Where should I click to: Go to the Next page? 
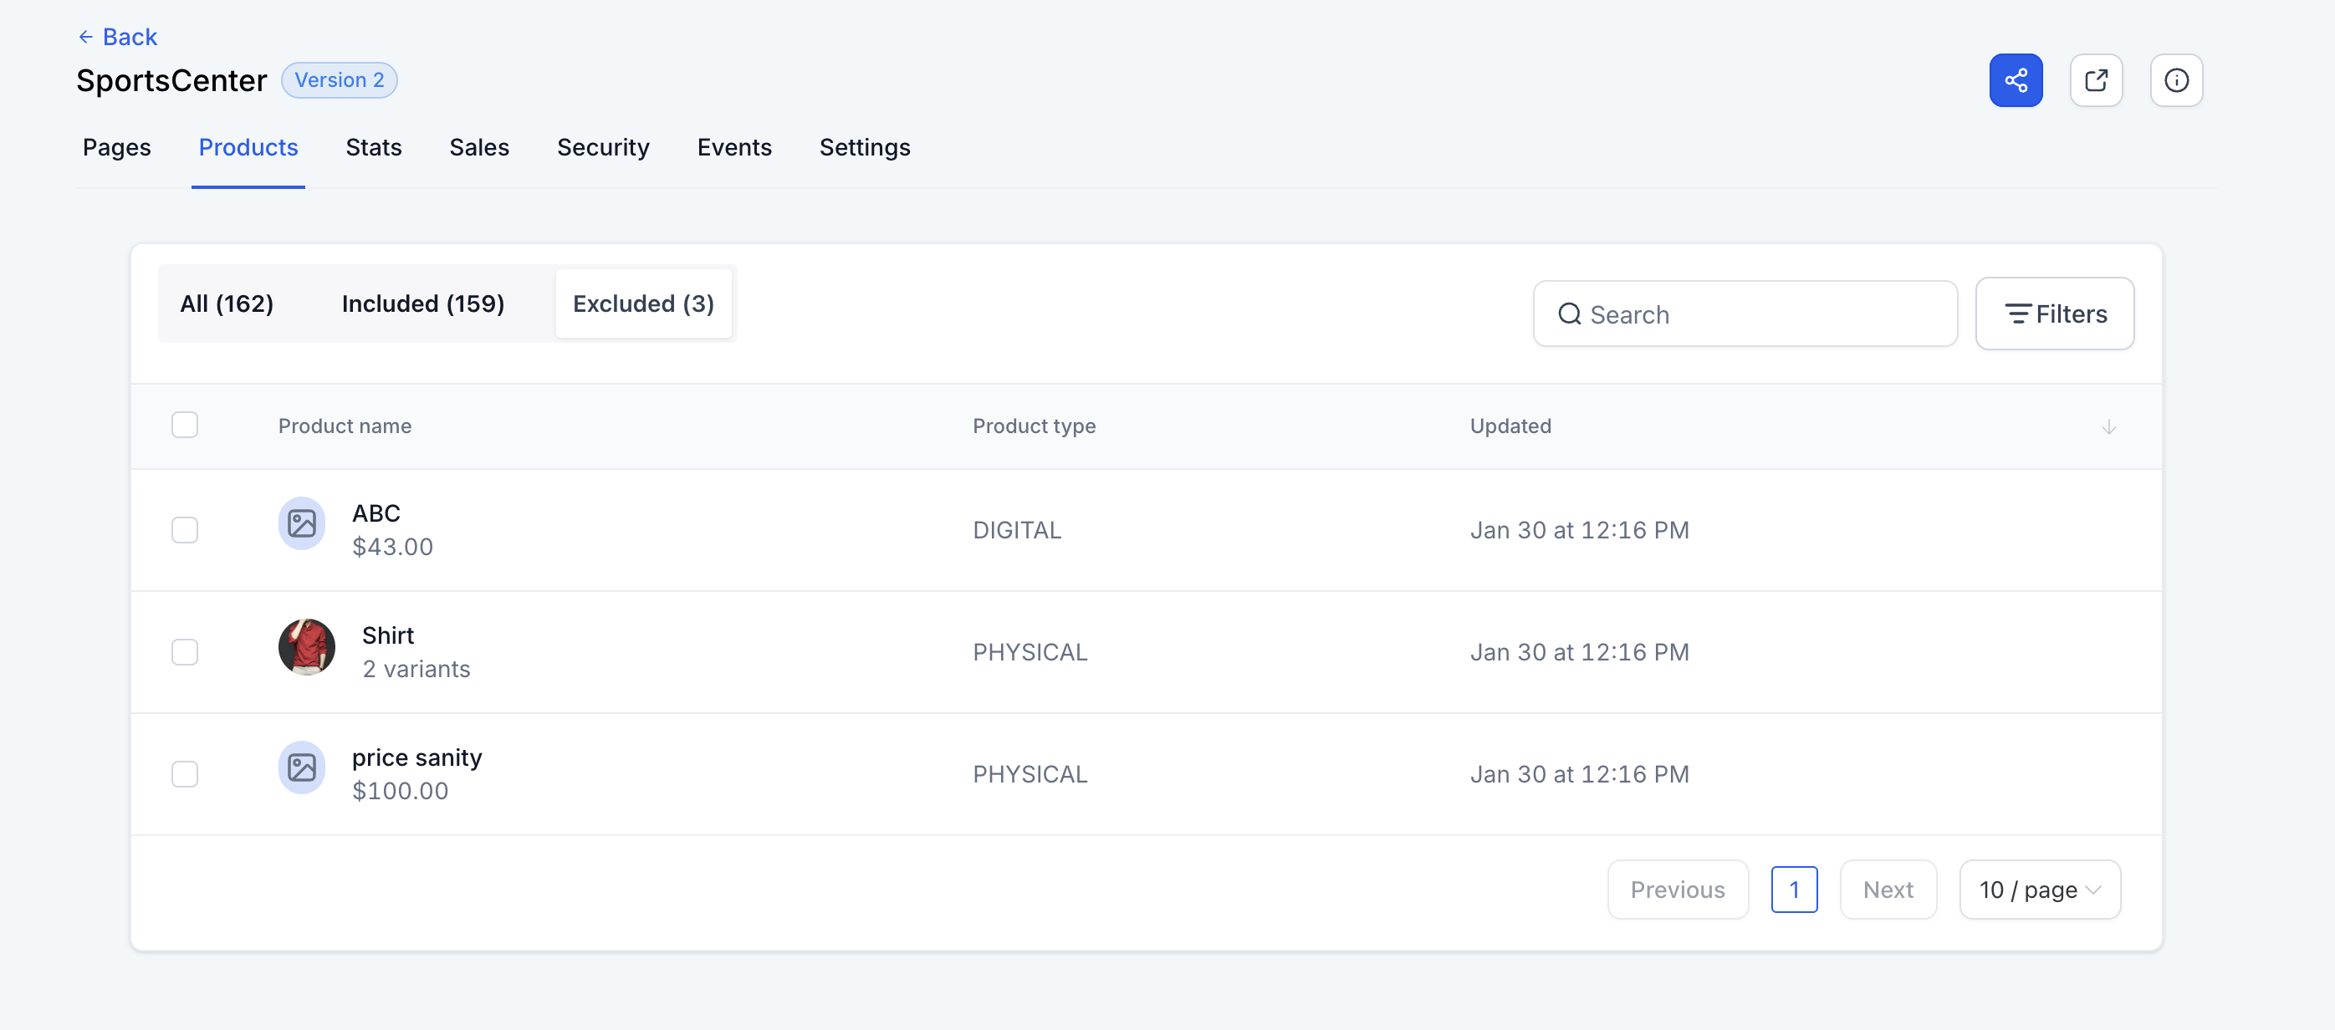coord(1888,890)
